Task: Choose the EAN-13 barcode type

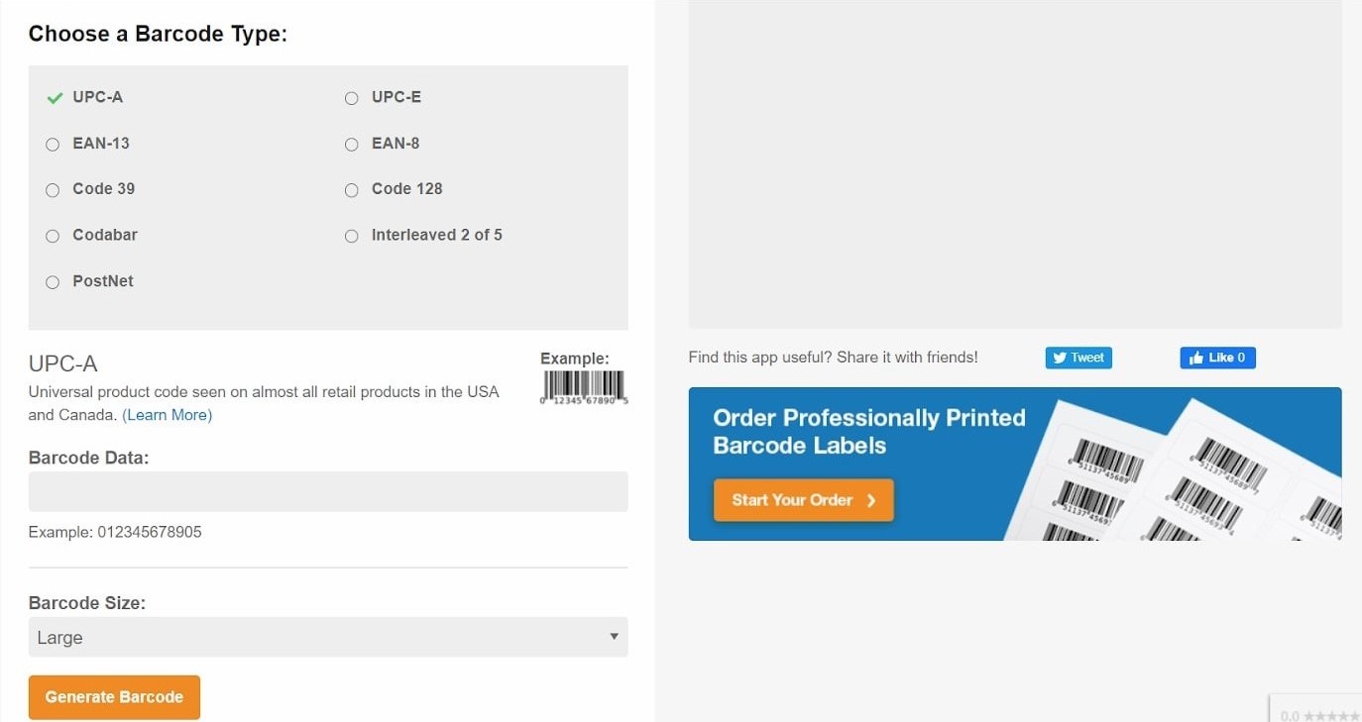Action: [x=53, y=145]
